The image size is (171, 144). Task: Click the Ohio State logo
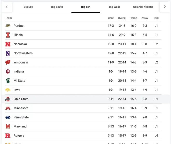click(x=8, y=99)
